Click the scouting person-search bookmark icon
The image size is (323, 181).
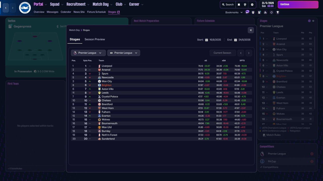(x=265, y=12)
